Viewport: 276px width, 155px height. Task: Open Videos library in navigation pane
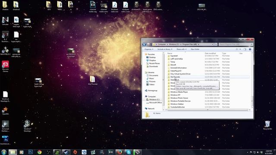tap(151, 84)
